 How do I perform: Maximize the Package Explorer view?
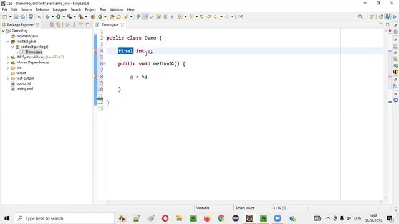pos(87,25)
